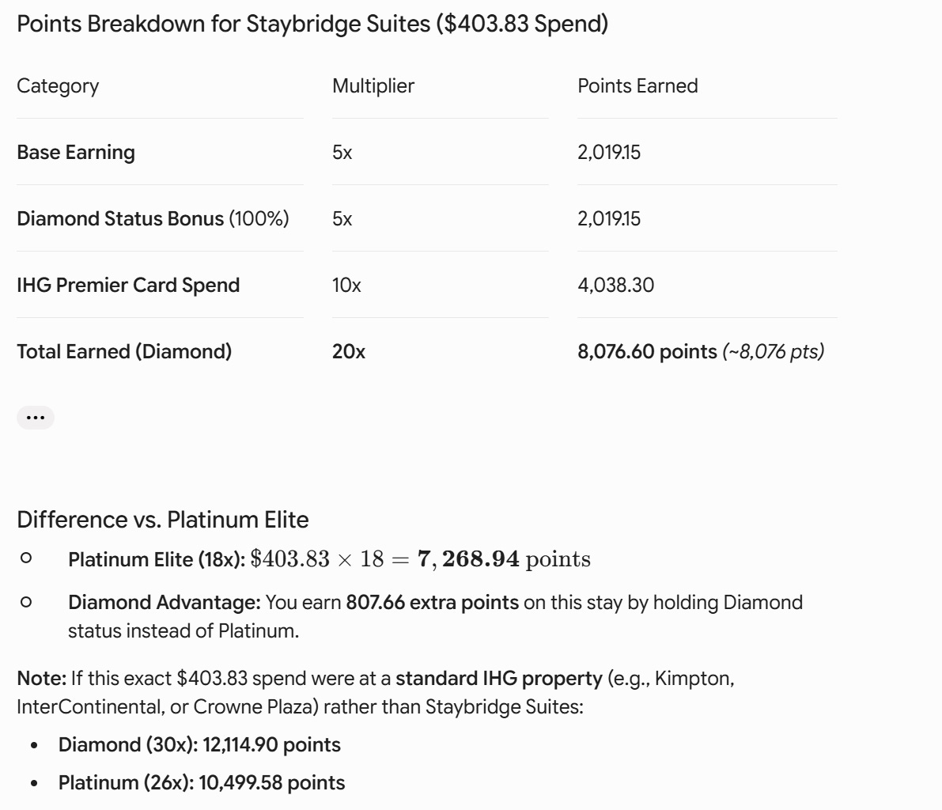Click the Base Earning row label
Viewport: 942px width, 810px height.
point(76,153)
